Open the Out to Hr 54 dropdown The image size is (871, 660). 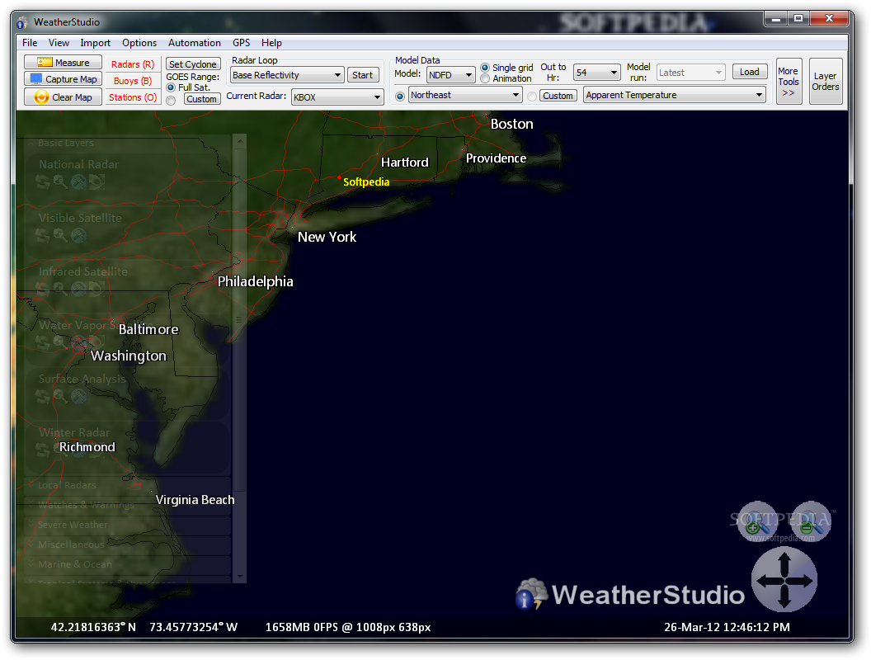(x=596, y=73)
